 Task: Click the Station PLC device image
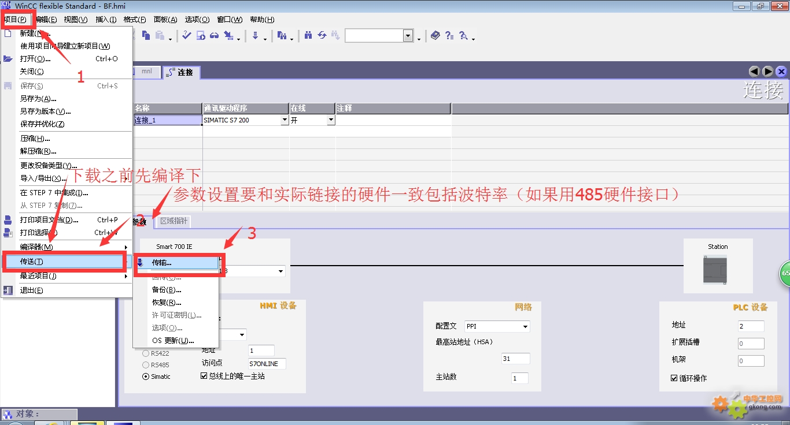click(715, 270)
